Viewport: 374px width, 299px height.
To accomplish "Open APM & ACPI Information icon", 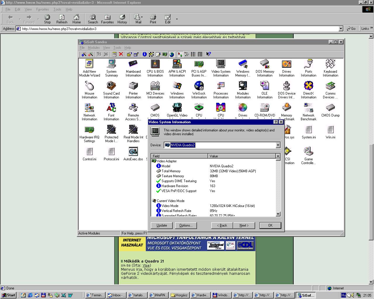I will point(177,68).
